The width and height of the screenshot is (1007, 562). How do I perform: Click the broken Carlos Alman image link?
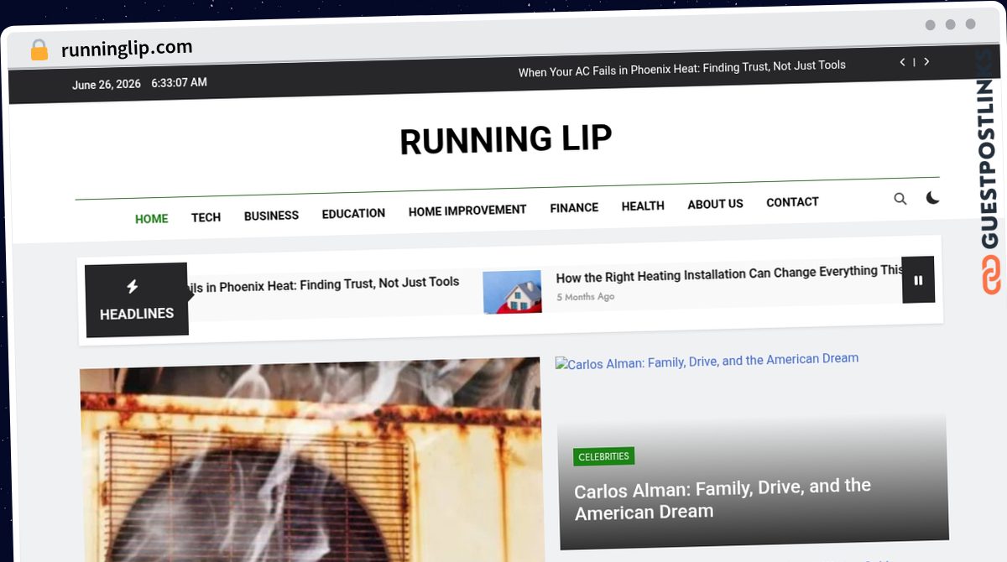(707, 361)
